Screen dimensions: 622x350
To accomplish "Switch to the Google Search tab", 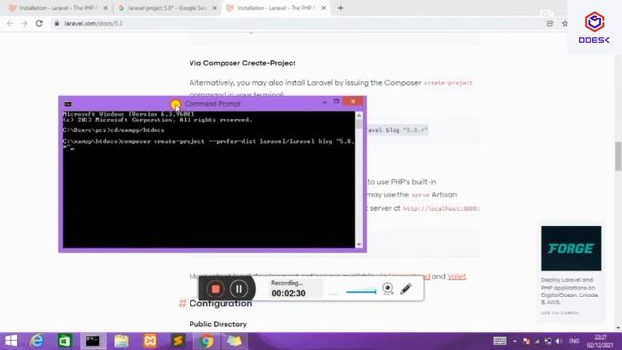I will click(x=166, y=8).
